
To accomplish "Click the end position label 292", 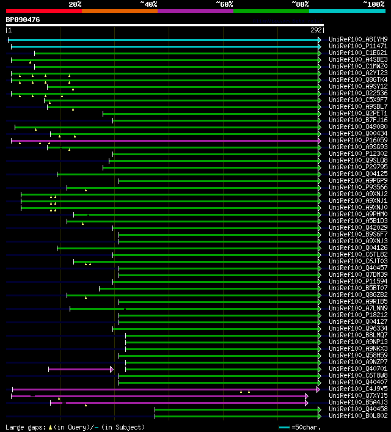I will 316,30.
